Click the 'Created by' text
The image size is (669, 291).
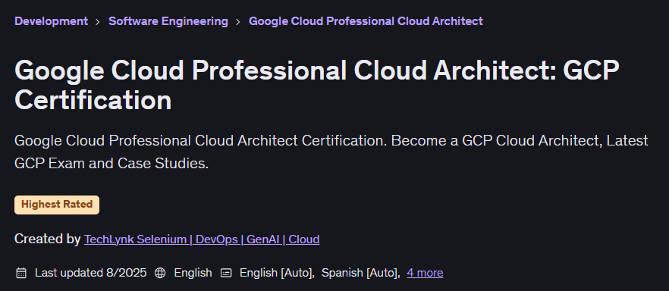[x=47, y=239]
